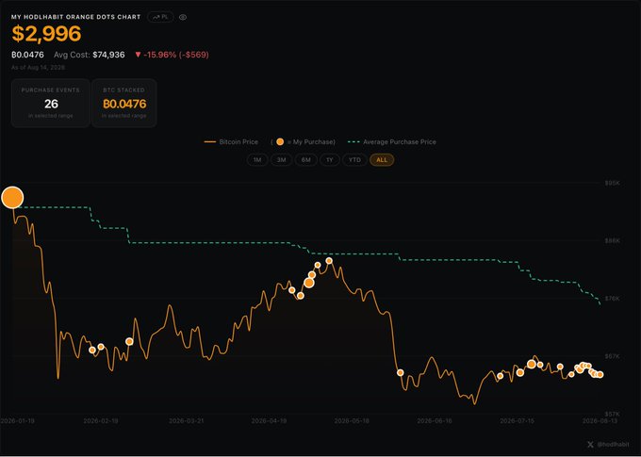This screenshot has height=457, width=641.
Task: Click the 2026-01-19 date axis label
Action: pyautogui.click(x=18, y=420)
